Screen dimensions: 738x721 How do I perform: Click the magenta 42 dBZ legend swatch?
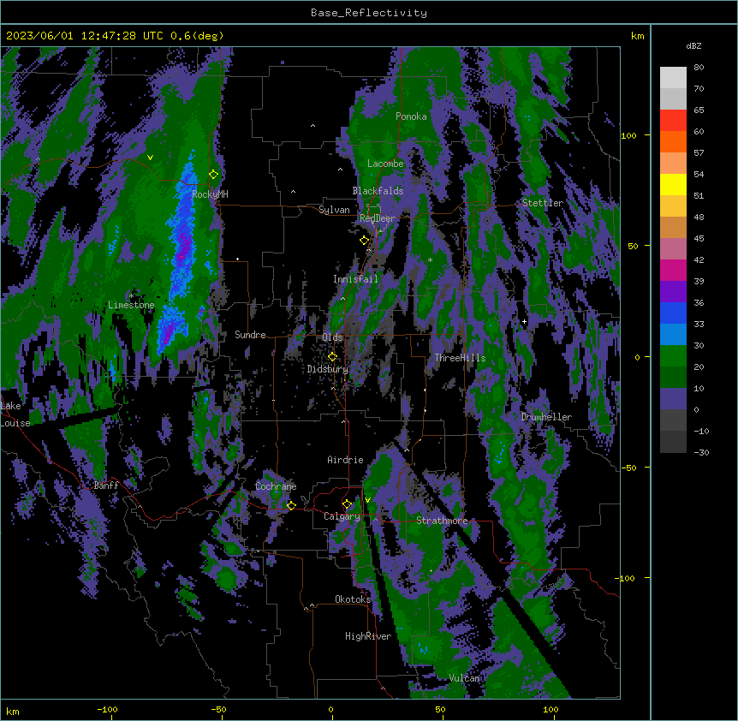tap(673, 270)
